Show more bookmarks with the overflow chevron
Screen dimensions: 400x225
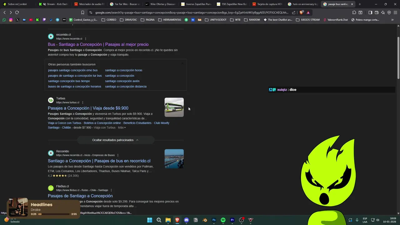392,20
